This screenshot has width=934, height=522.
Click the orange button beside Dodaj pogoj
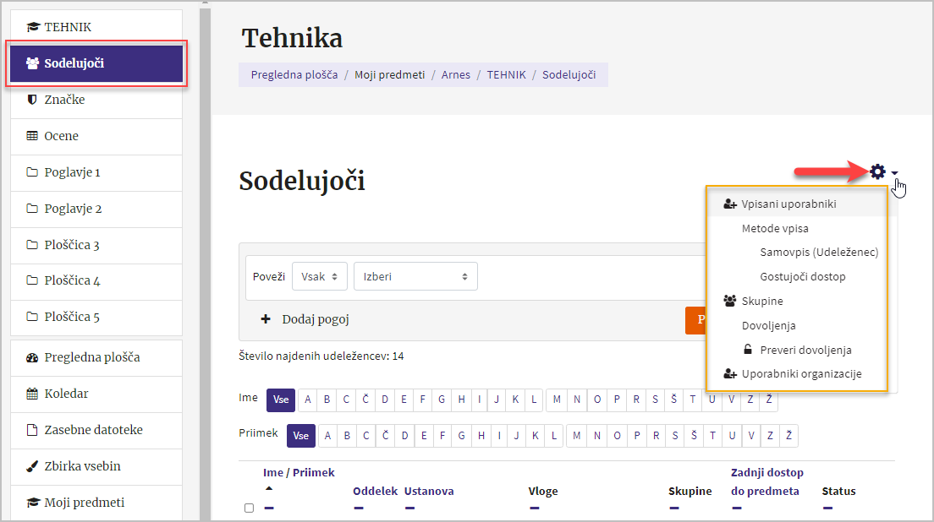tap(695, 320)
